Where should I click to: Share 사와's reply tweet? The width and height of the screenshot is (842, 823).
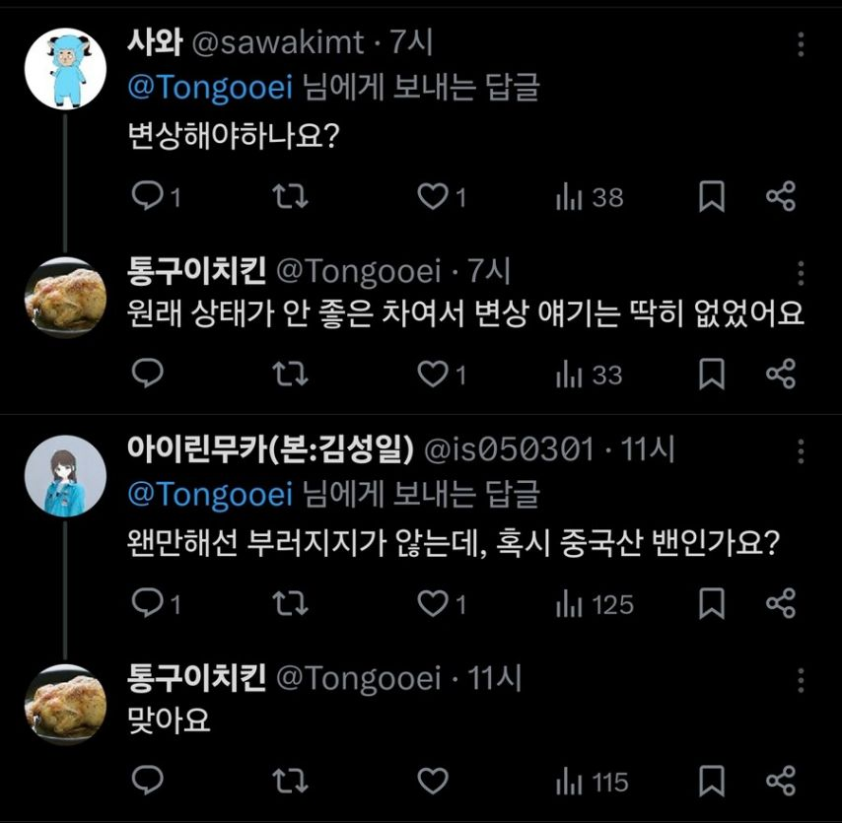pyautogui.click(x=780, y=197)
